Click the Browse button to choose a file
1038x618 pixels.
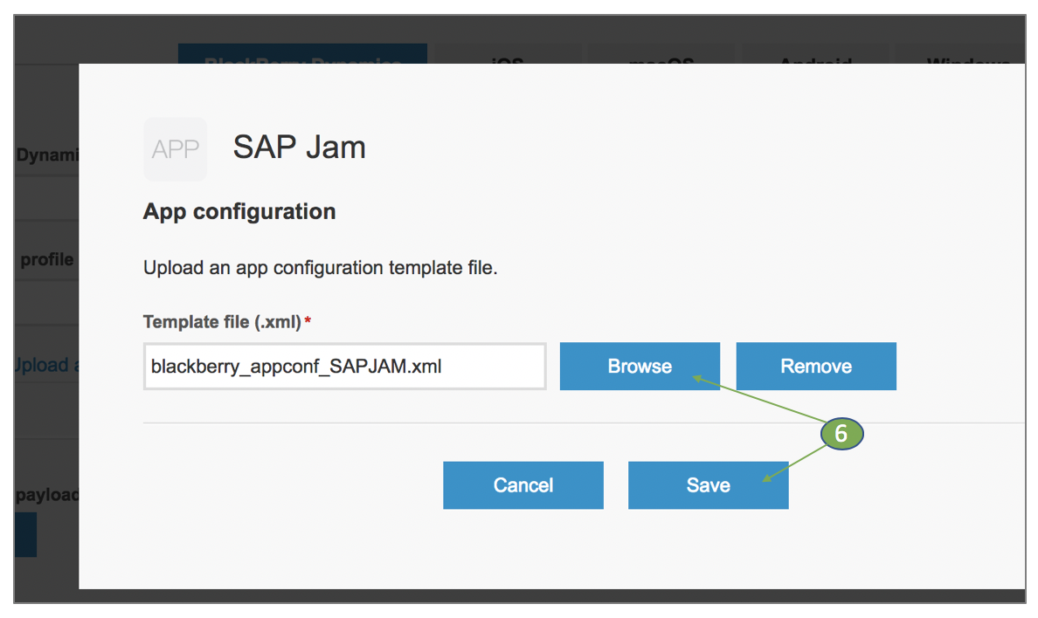coord(640,367)
